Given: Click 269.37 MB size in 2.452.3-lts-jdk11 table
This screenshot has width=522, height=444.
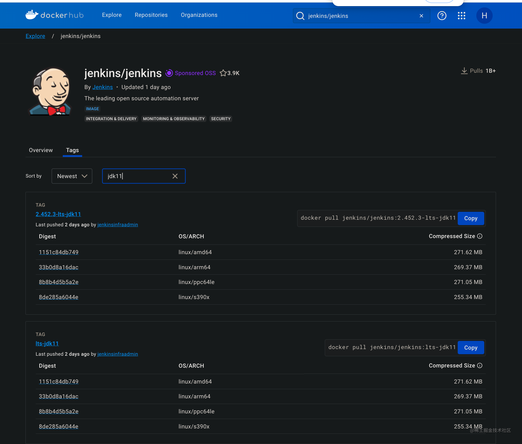Looking at the screenshot, I should pyautogui.click(x=468, y=267).
